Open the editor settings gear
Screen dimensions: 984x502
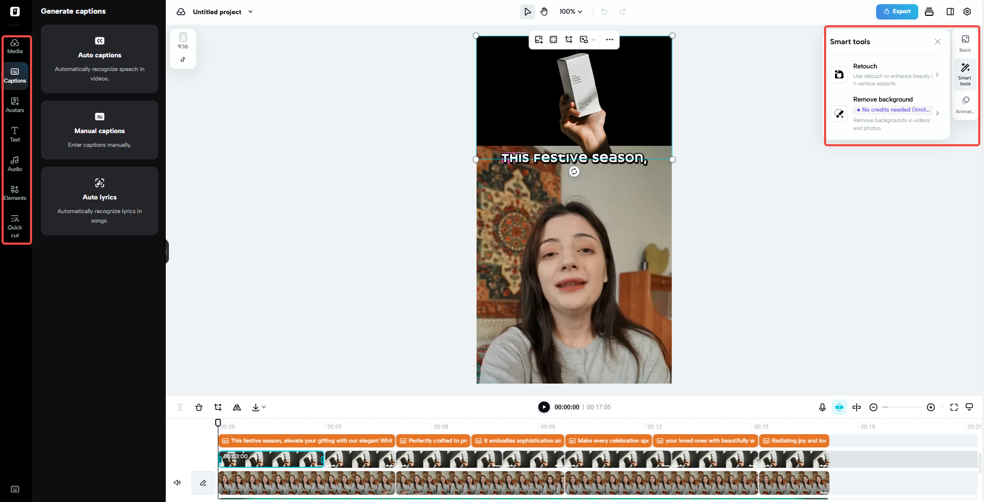(x=967, y=12)
